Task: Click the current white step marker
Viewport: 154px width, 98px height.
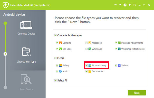Action: [5, 54]
